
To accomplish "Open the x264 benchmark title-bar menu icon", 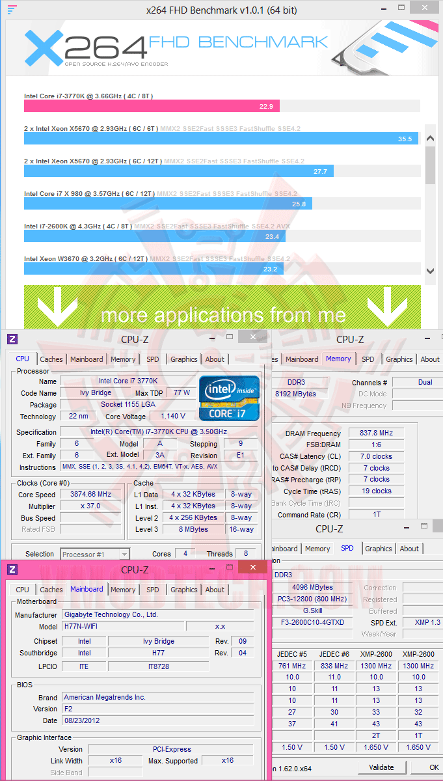I will point(11,10).
